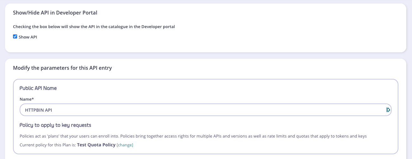412x159 pixels.
Task: Click the 'Test Quota Policy' bold text
Action: point(96,145)
